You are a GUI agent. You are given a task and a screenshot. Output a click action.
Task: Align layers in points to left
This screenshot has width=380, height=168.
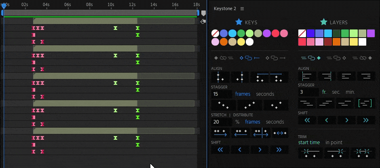(x=307, y=76)
